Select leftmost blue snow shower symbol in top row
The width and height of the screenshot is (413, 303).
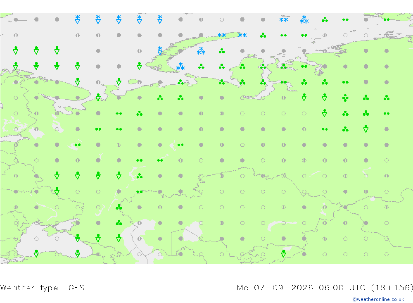pos(78,19)
